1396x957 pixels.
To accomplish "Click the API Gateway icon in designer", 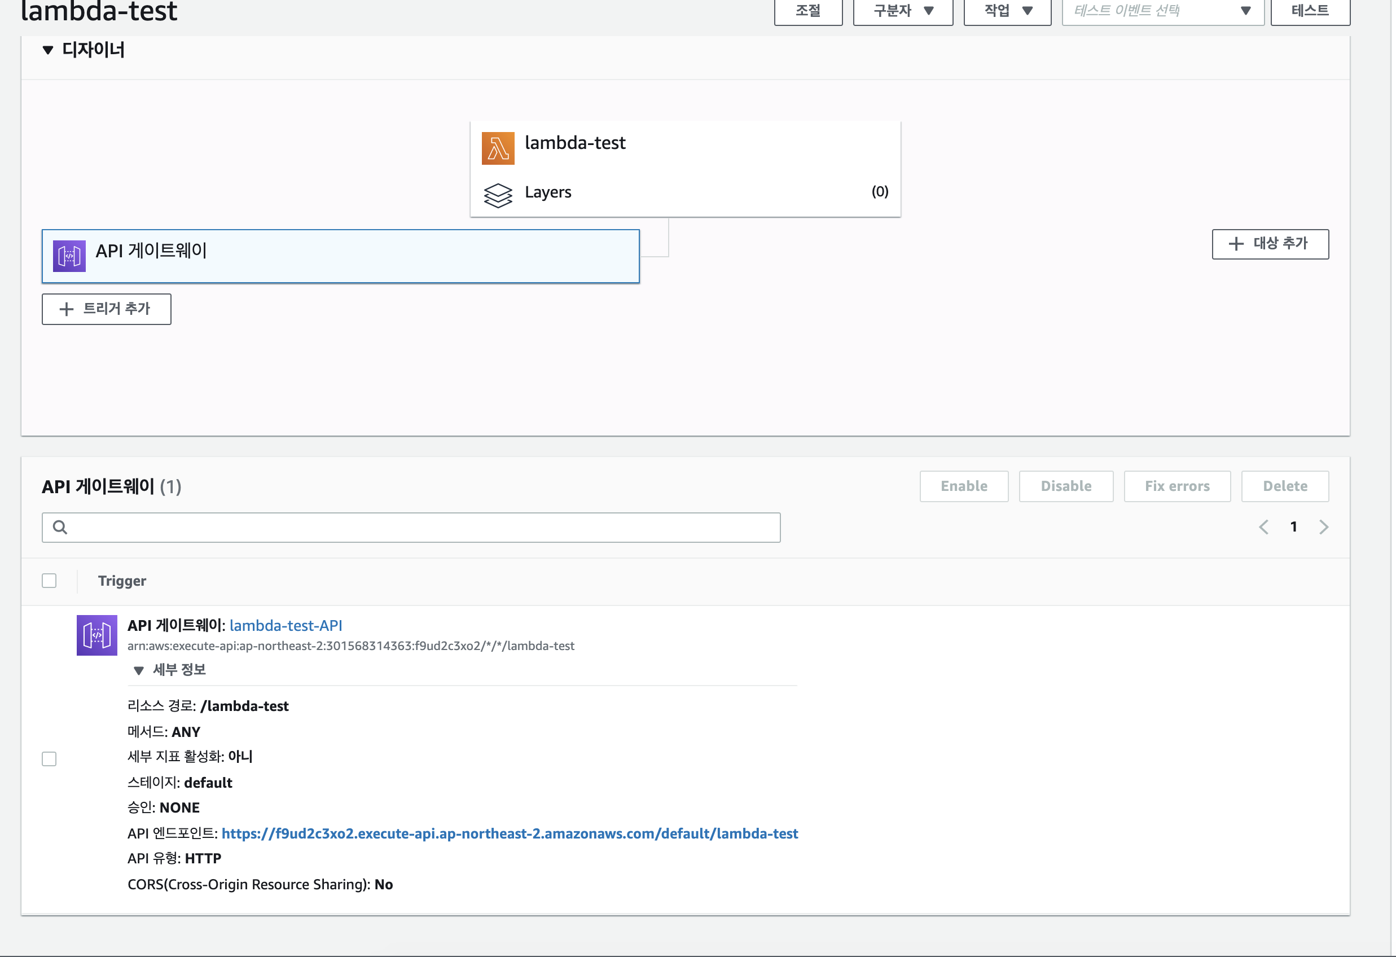I will point(69,256).
